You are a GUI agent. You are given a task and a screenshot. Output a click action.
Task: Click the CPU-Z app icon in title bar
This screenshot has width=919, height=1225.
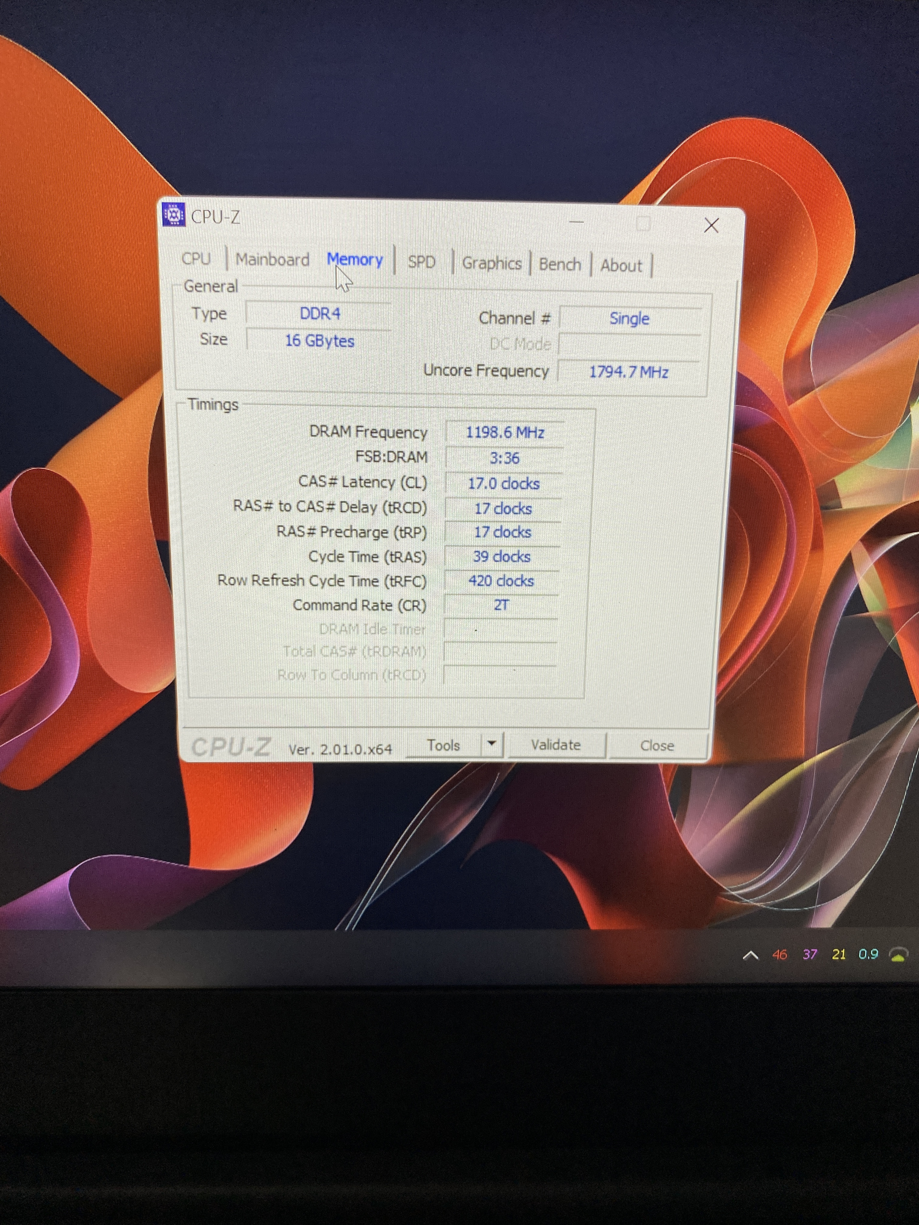click(174, 215)
